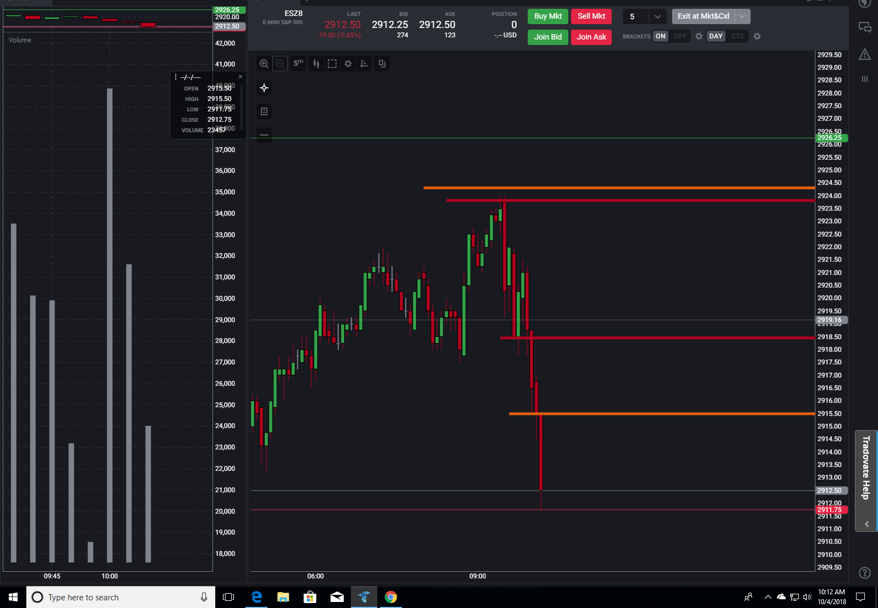Select the crosshair cursor tool
878x608 pixels.
(x=264, y=88)
